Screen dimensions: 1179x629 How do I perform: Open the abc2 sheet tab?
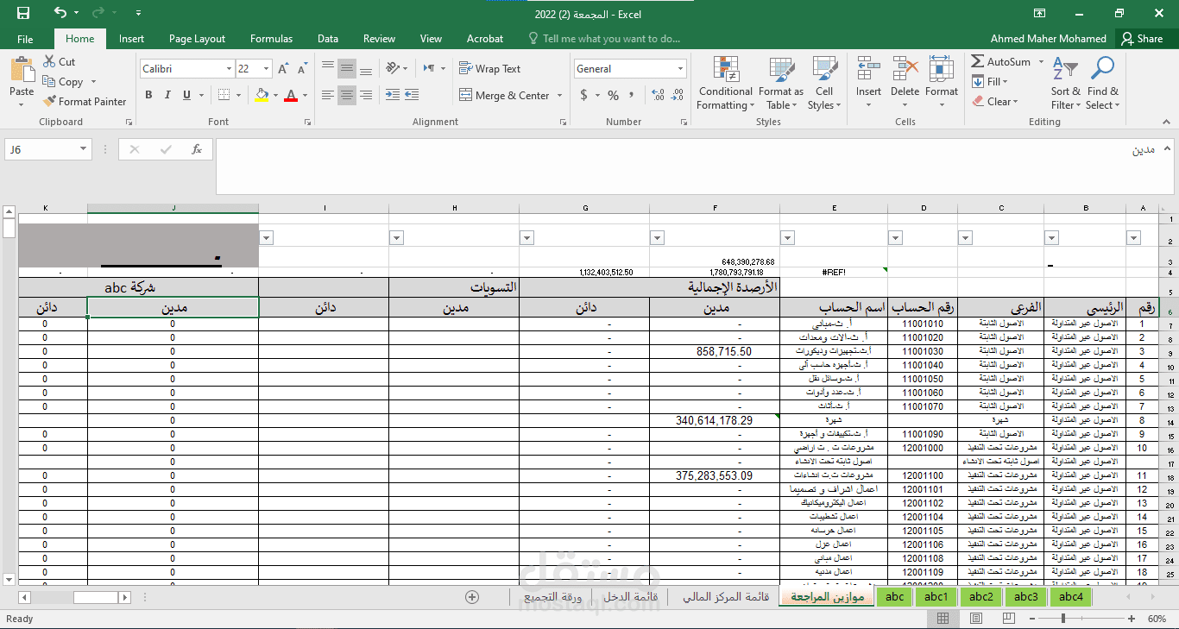981,596
